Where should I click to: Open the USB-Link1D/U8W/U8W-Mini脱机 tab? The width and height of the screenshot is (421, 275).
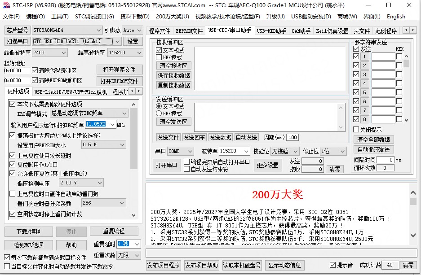71,92
